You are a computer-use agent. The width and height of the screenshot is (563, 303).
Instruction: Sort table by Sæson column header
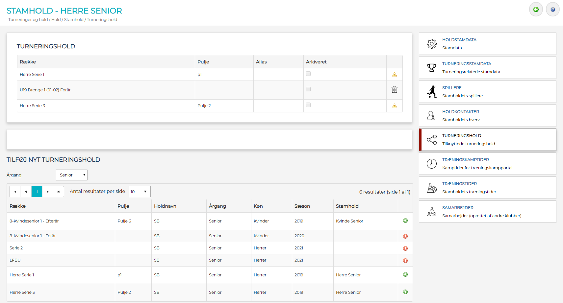click(302, 206)
